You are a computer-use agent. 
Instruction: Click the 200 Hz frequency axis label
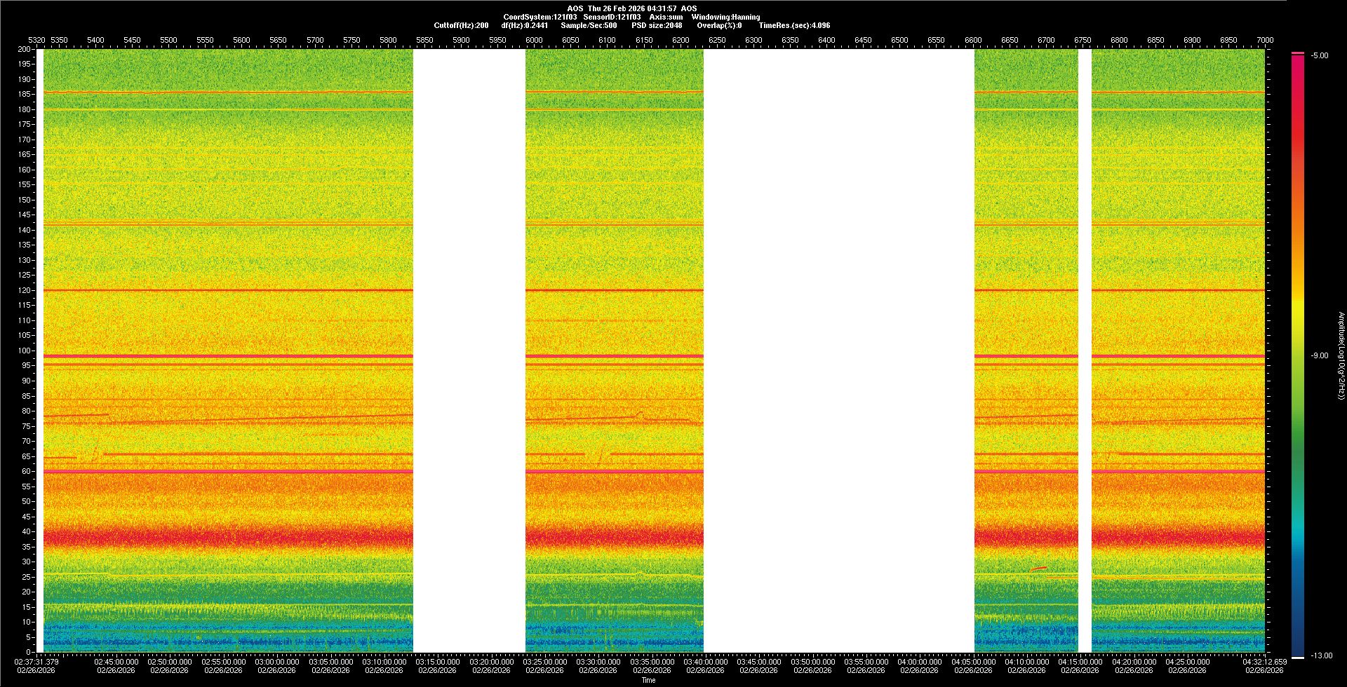coord(24,49)
